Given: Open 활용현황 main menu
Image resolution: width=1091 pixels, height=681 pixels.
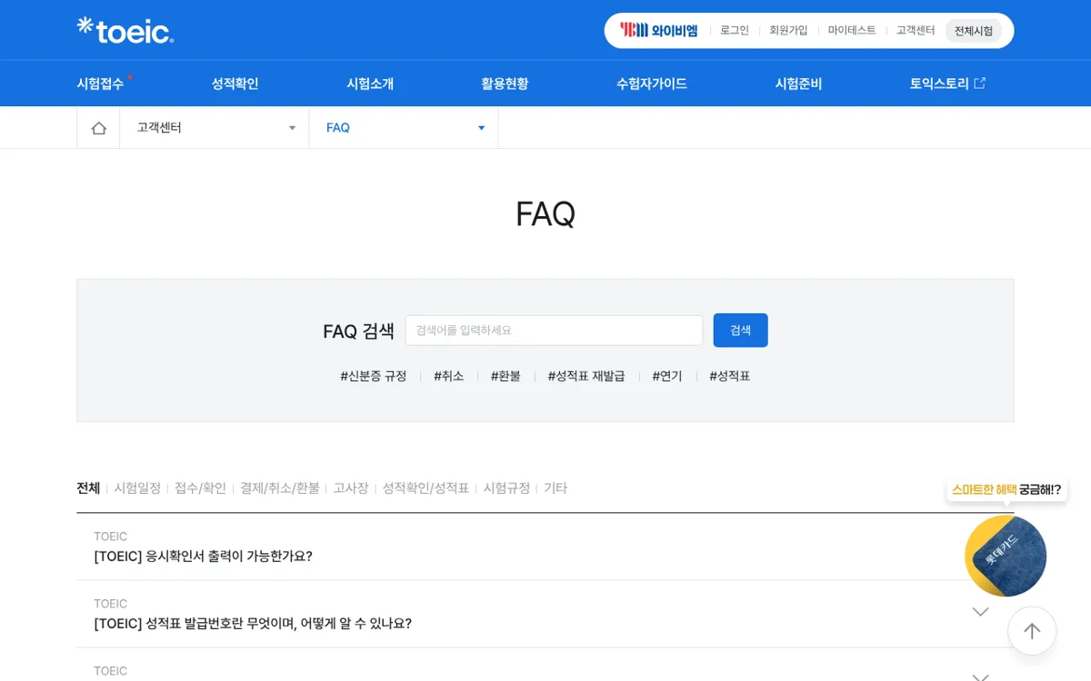Looking at the screenshot, I should (505, 84).
